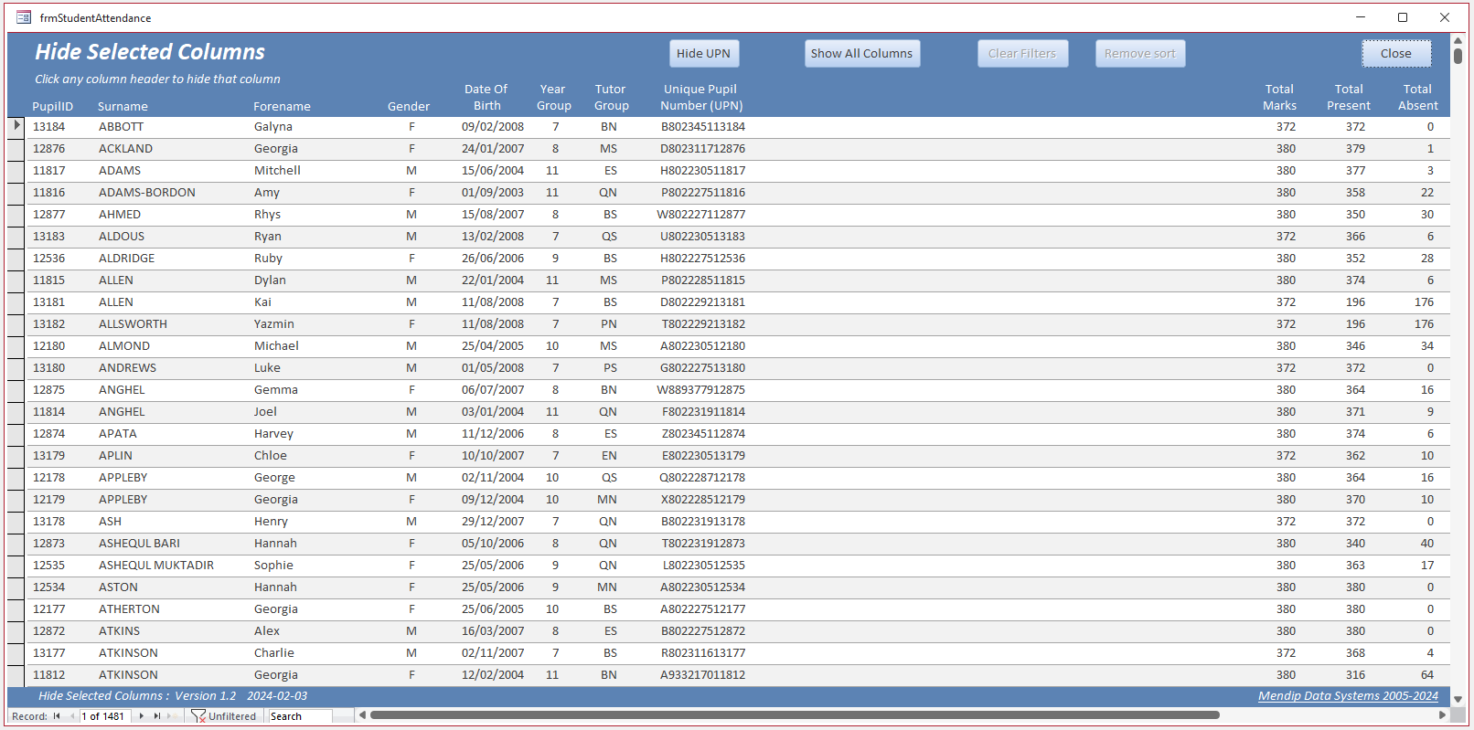
Task: Click the vertical scrollbar down arrow
Action: 1458,699
